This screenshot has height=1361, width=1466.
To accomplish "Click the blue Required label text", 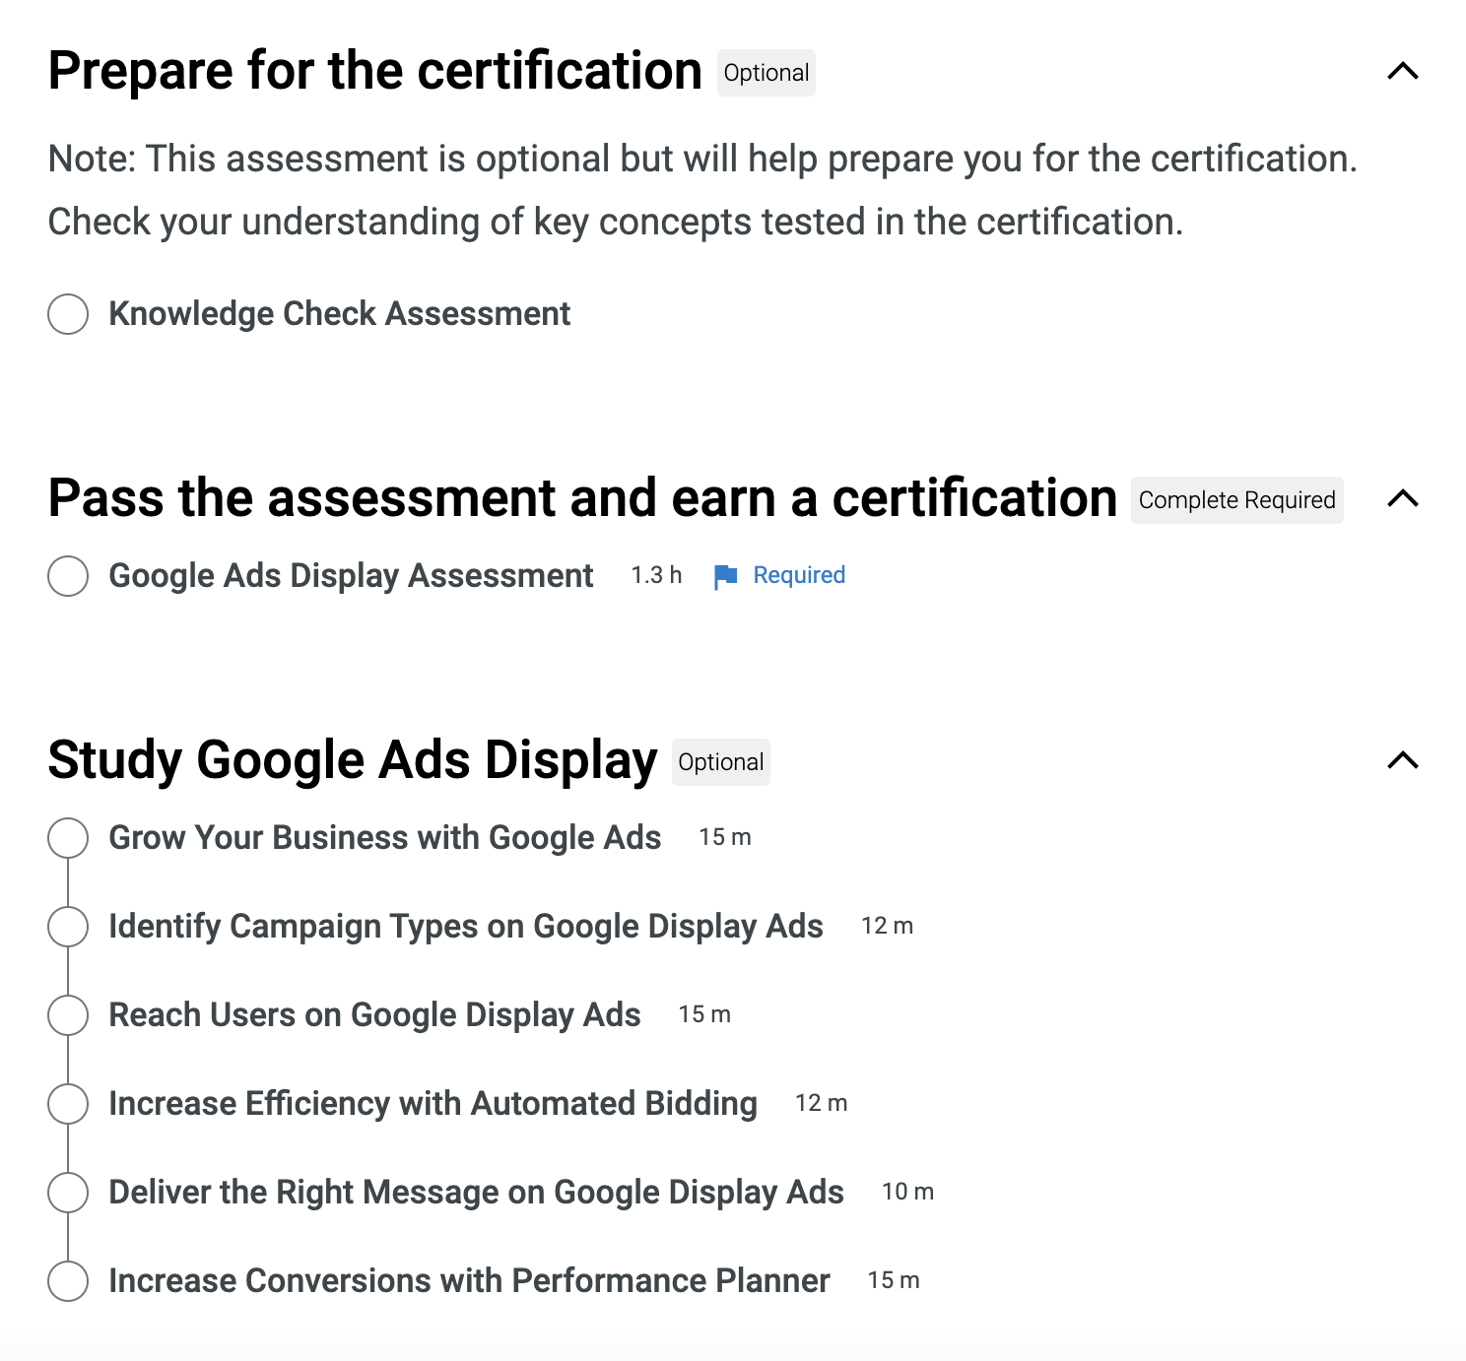I will tap(799, 576).
